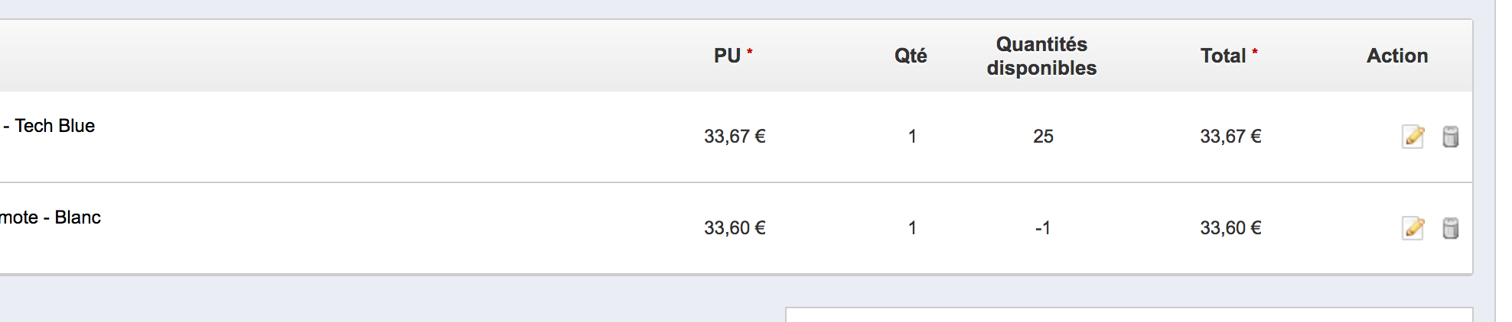Click the available quantity 25
The width and height of the screenshot is (1512, 322).
click(1043, 137)
